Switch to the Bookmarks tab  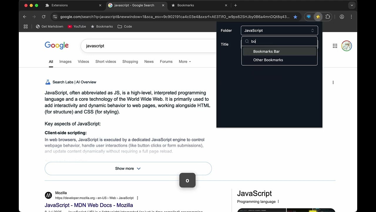(x=199, y=5)
